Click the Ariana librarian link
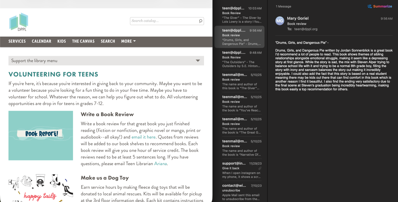This screenshot has width=398, height=202. (x=160, y=164)
